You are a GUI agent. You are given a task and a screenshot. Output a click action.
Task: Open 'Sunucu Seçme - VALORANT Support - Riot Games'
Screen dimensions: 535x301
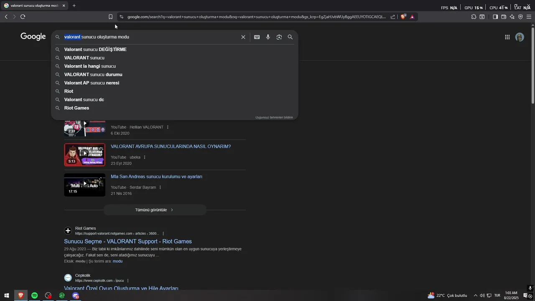click(128, 241)
